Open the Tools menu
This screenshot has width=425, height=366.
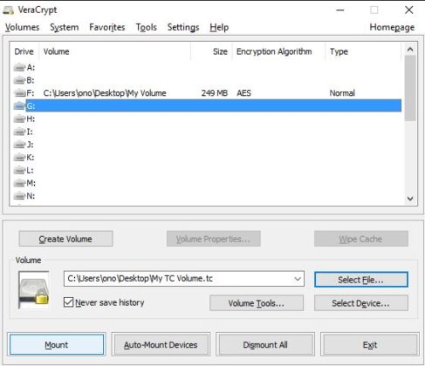point(147,27)
